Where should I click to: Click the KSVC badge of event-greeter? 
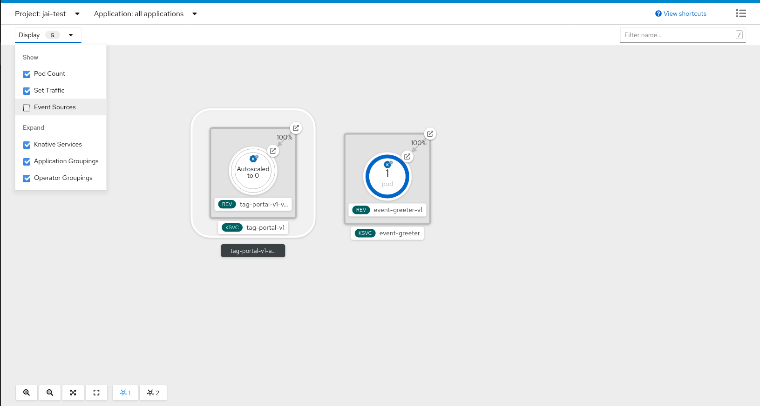[x=365, y=233]
